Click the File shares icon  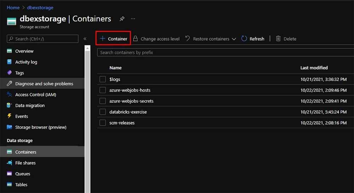click(9, 163)
